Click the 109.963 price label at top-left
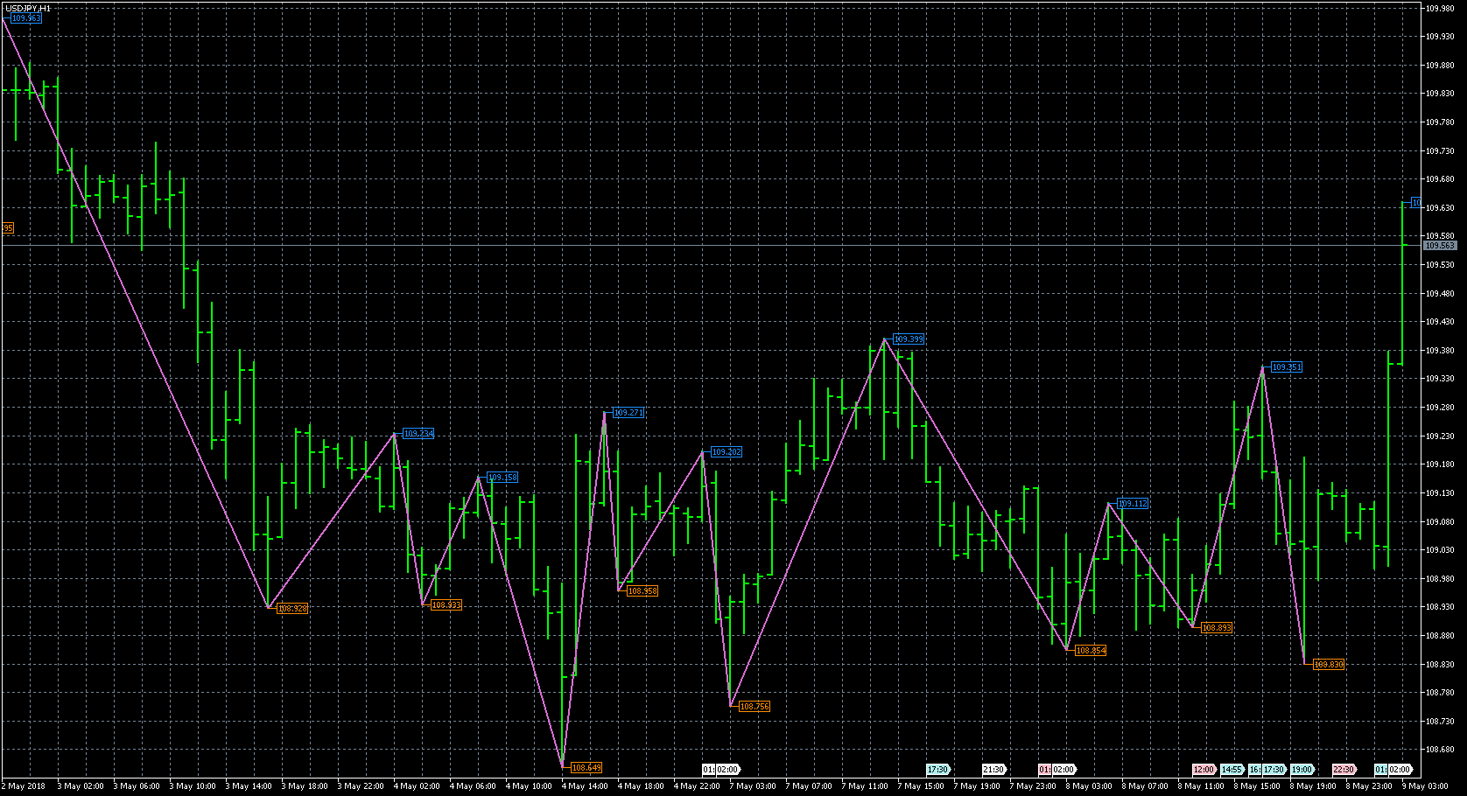The image size is (1467, 796). [25, 18]
